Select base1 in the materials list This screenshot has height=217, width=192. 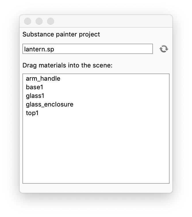pos(34,87)
